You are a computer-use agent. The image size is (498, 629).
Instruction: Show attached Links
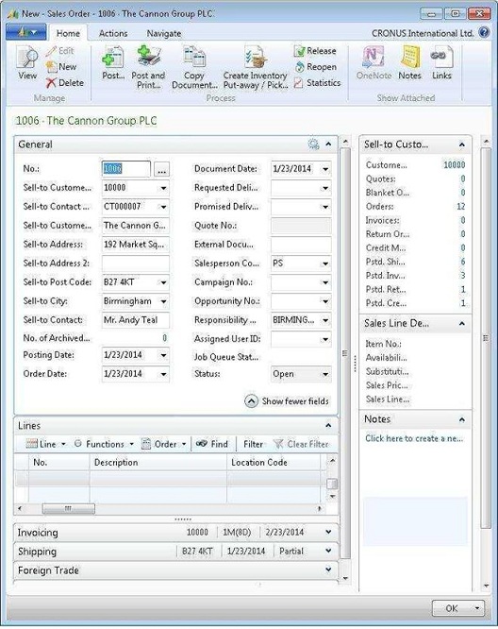[x=441, y=62]
